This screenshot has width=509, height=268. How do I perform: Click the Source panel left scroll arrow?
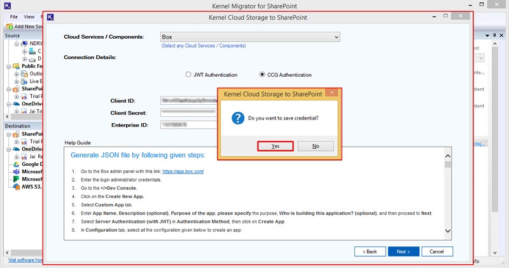click(x=8, y=116)
